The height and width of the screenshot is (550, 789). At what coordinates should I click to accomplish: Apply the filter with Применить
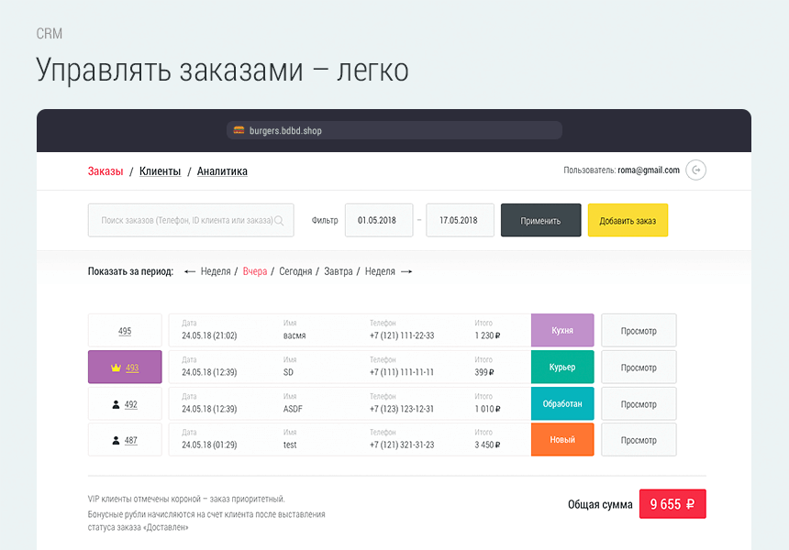coord(540,220)
